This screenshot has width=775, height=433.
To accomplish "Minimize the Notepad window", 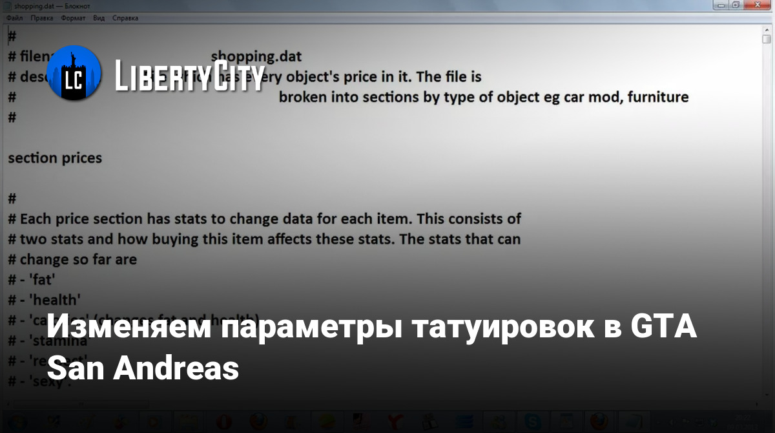I will 721,5.
